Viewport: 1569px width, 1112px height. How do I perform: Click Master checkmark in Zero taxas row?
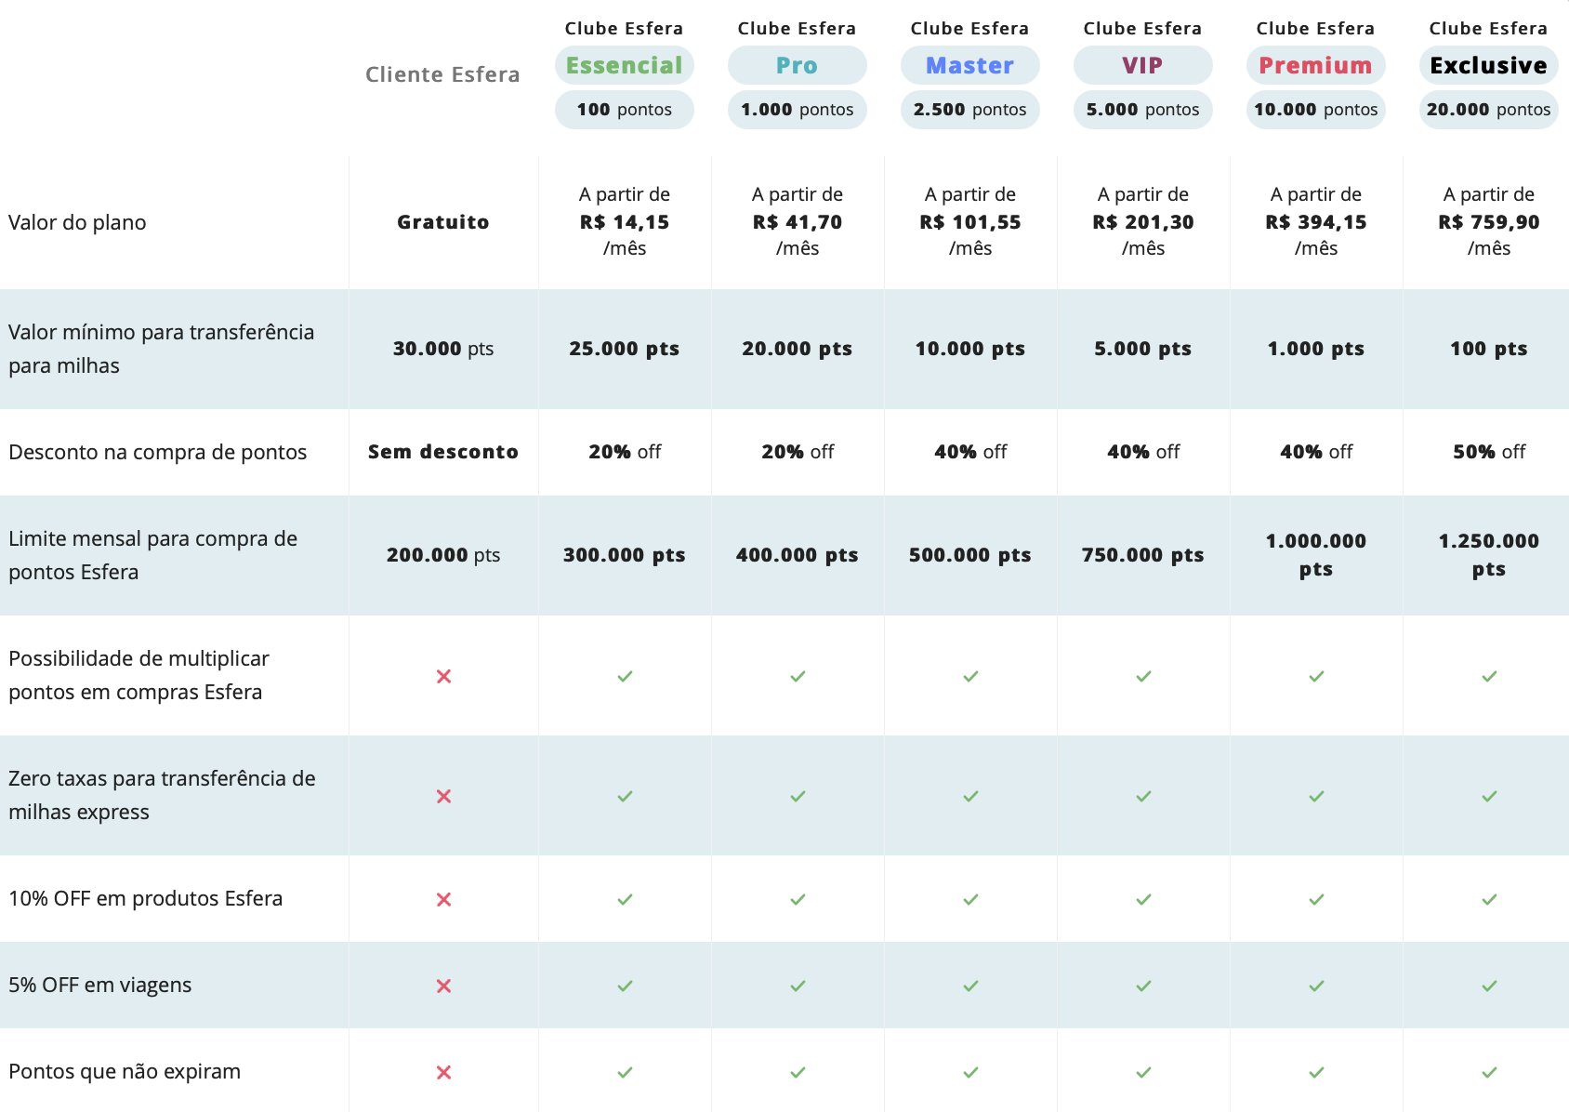pos(970,796)
